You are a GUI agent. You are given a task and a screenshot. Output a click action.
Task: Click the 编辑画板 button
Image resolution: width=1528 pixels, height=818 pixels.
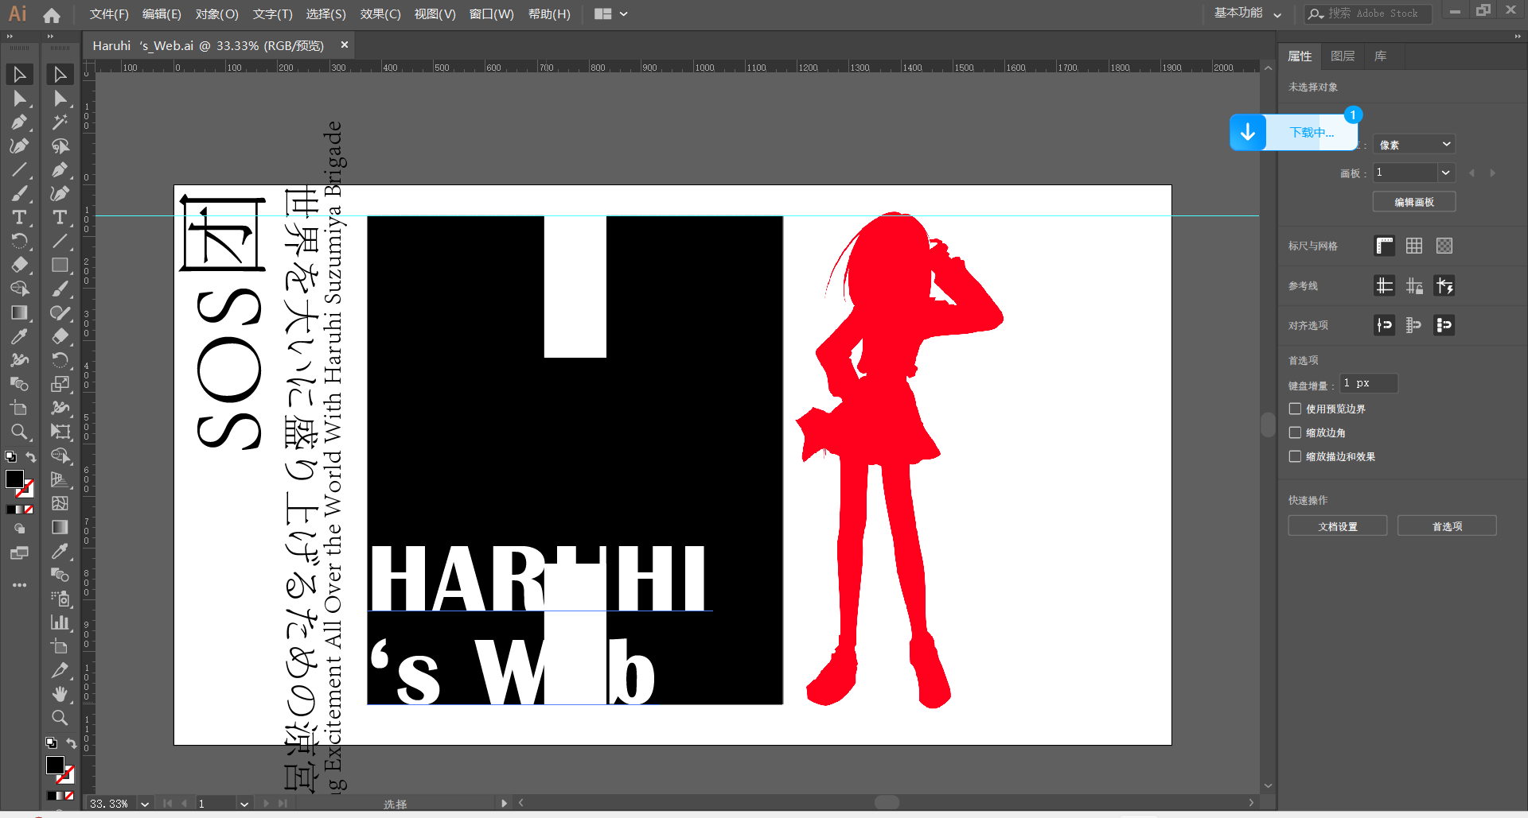(x=1414, y=202)
